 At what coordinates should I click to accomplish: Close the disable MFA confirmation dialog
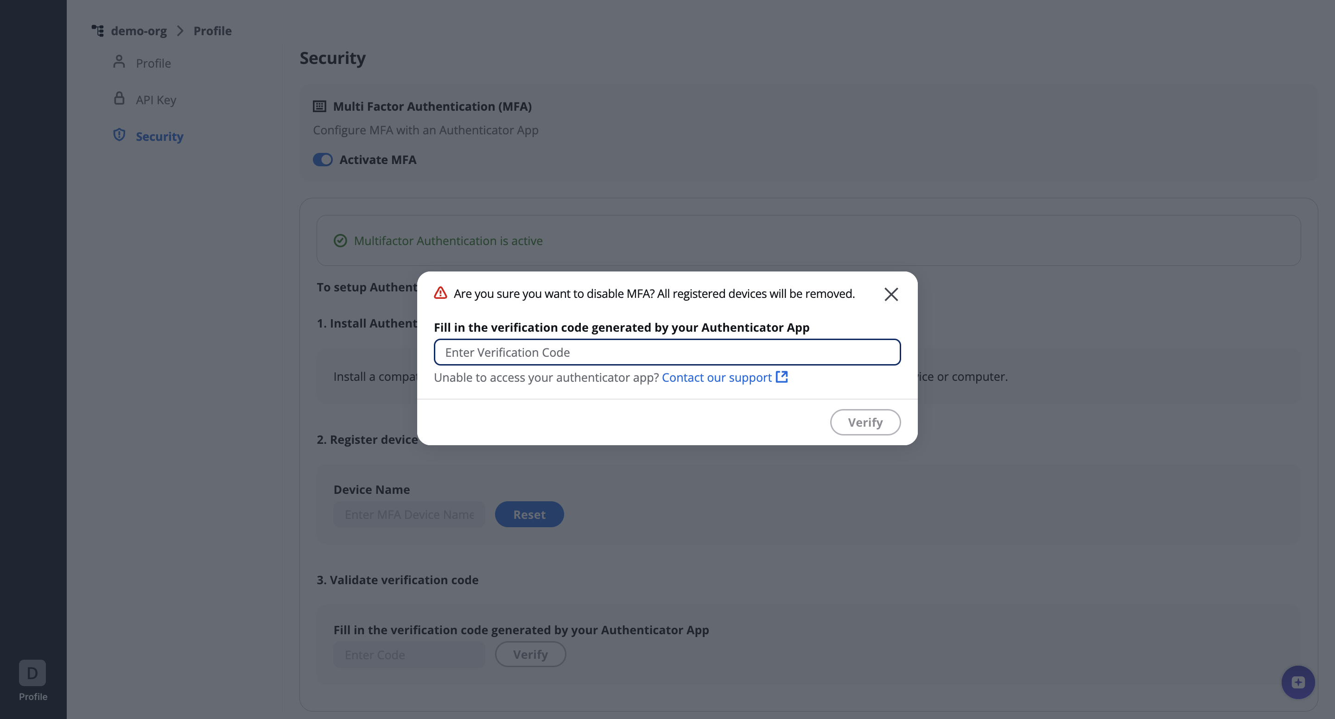(x=891, y=294)
